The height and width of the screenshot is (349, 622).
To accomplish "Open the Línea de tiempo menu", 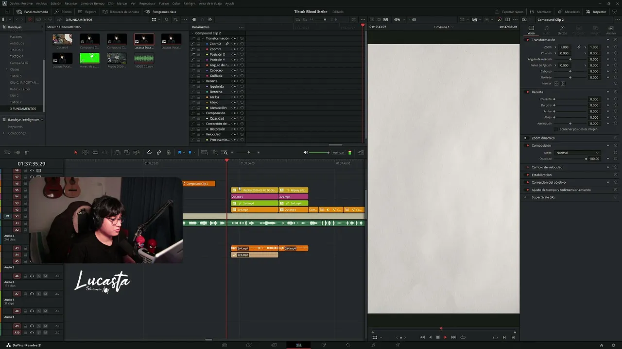I will coord(92,3).
